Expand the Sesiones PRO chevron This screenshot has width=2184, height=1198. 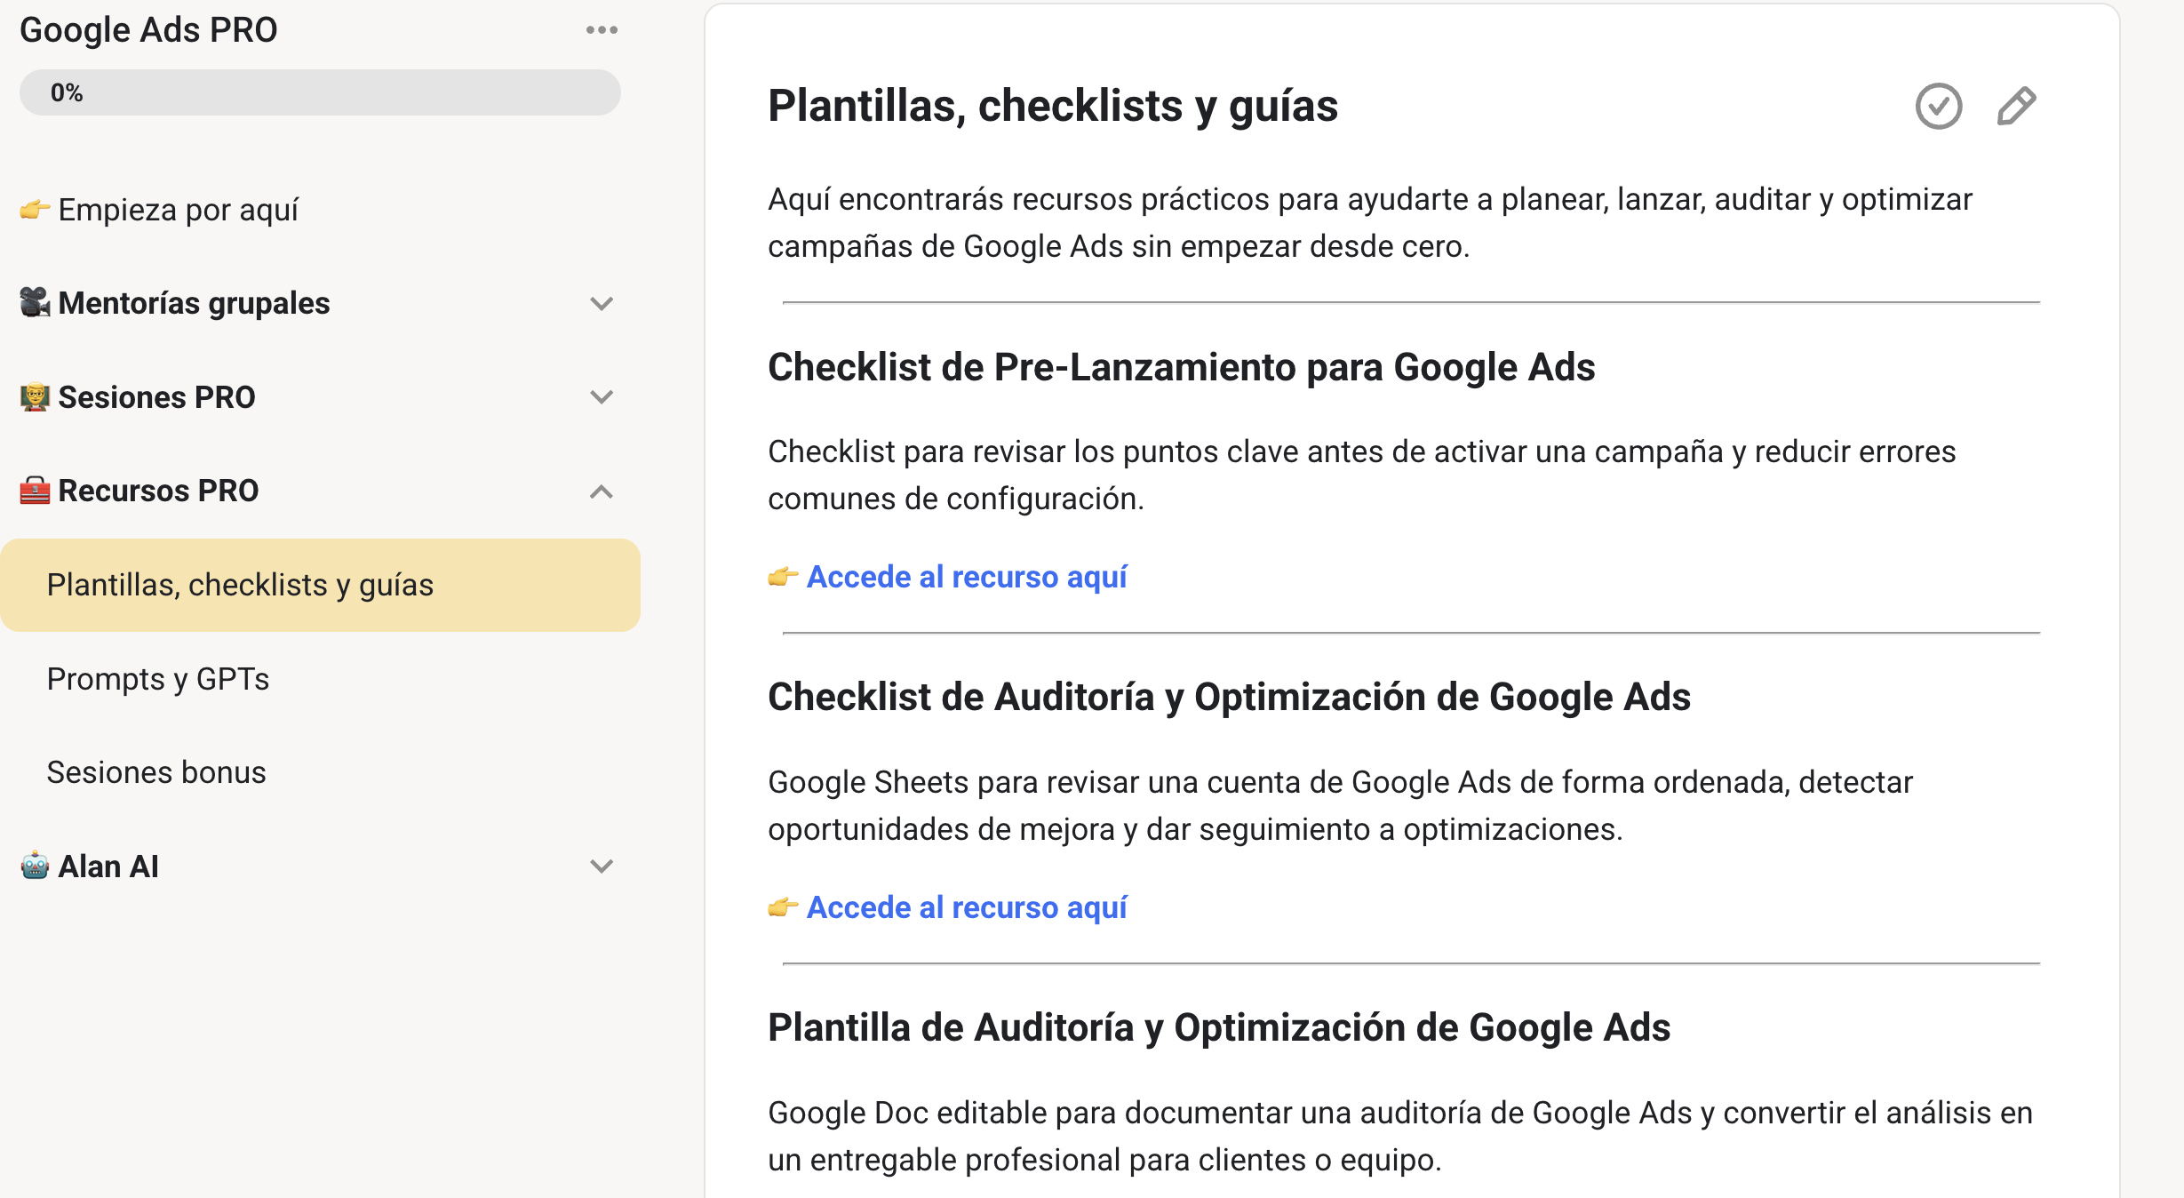pos(602,397)
